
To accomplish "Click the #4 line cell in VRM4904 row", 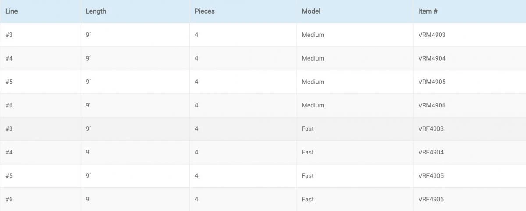I will [9, 58].
